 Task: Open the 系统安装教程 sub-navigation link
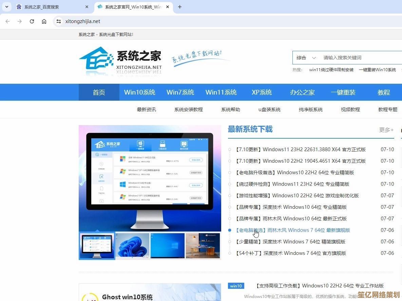pyautogui.click(x=188, y=109)
